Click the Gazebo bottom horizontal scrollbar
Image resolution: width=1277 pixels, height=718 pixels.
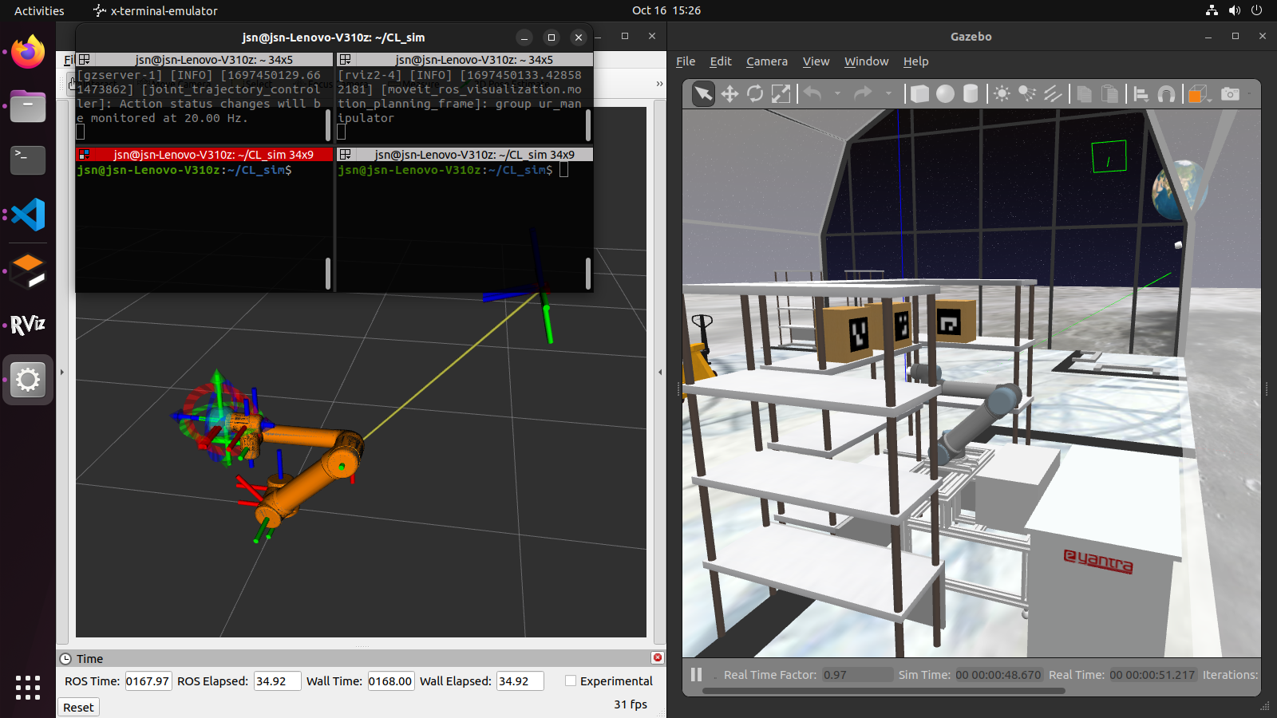[883, 691]
